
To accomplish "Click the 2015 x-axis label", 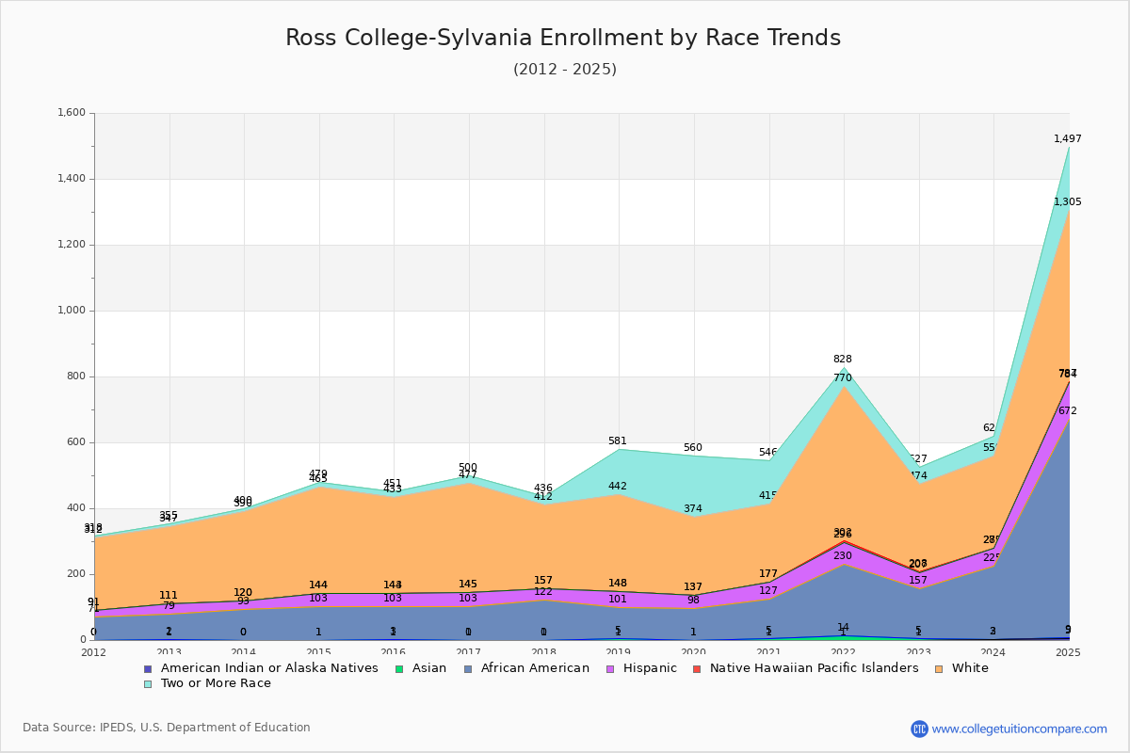I will point(319,652).
